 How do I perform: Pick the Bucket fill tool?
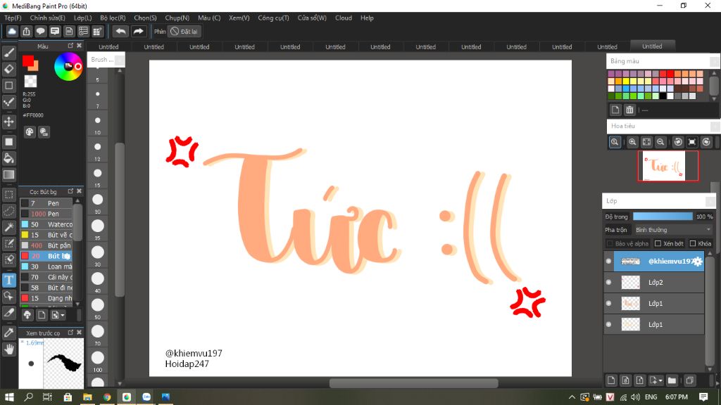(8, 158)
